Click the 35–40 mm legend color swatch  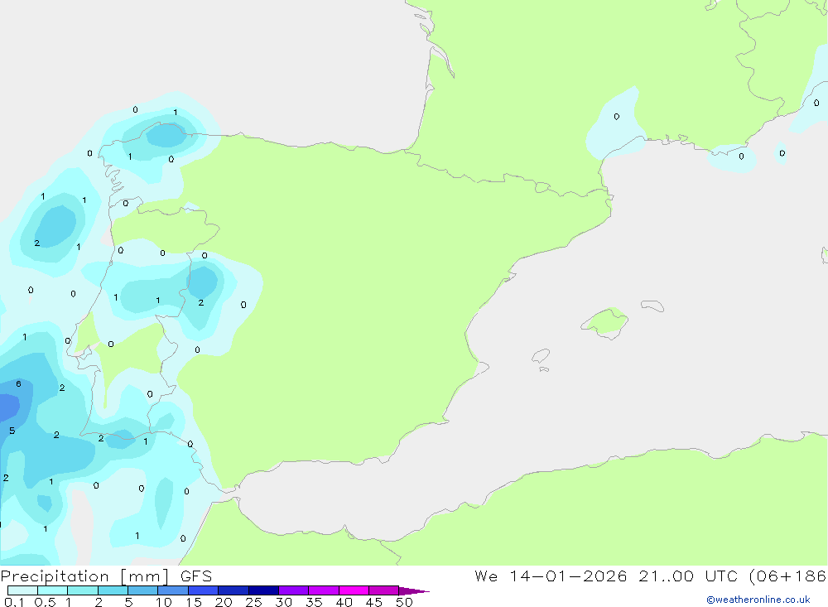click(x=324, y=590)
